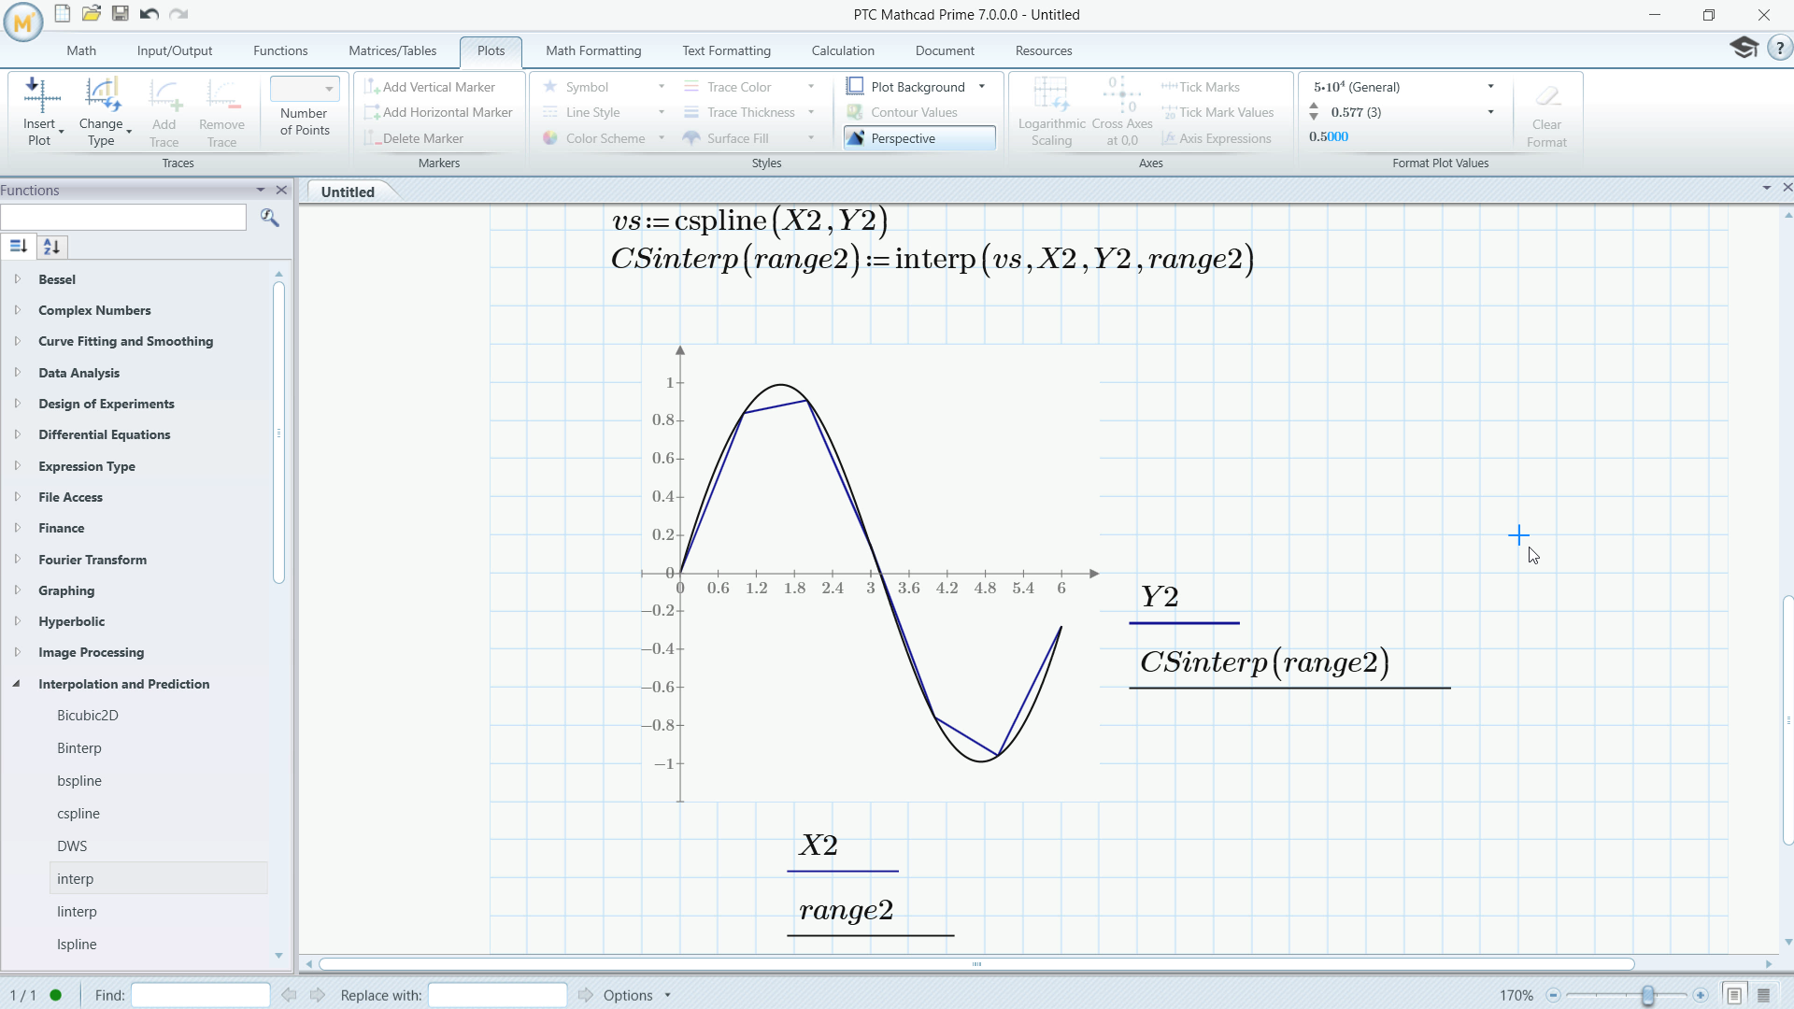The width and height of the screenshot is (1794, 1009).
Task: Open the Matrices/Tables ribbon tab
Action: [x=392, y=50]
